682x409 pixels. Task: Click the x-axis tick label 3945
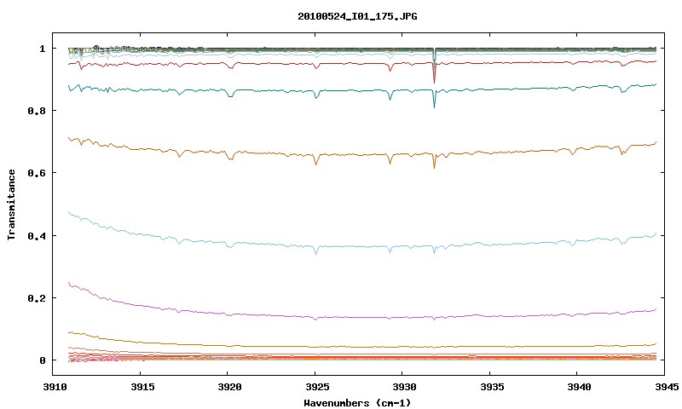click(667, 387)
